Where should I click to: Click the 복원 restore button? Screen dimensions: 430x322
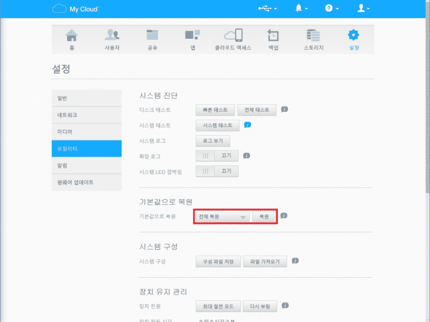264,217
